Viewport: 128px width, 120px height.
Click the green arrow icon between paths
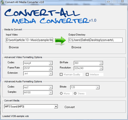[60, 41]
